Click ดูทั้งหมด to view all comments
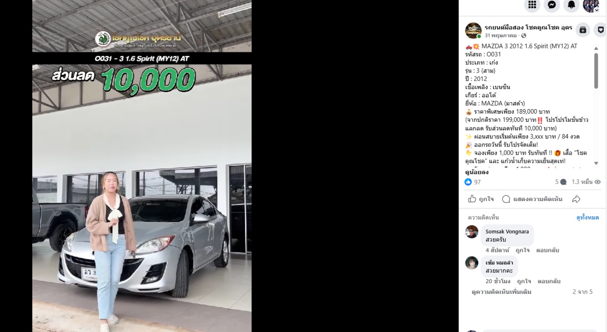The width and height of the screenshot is (607, 332). tap(587, 218)
